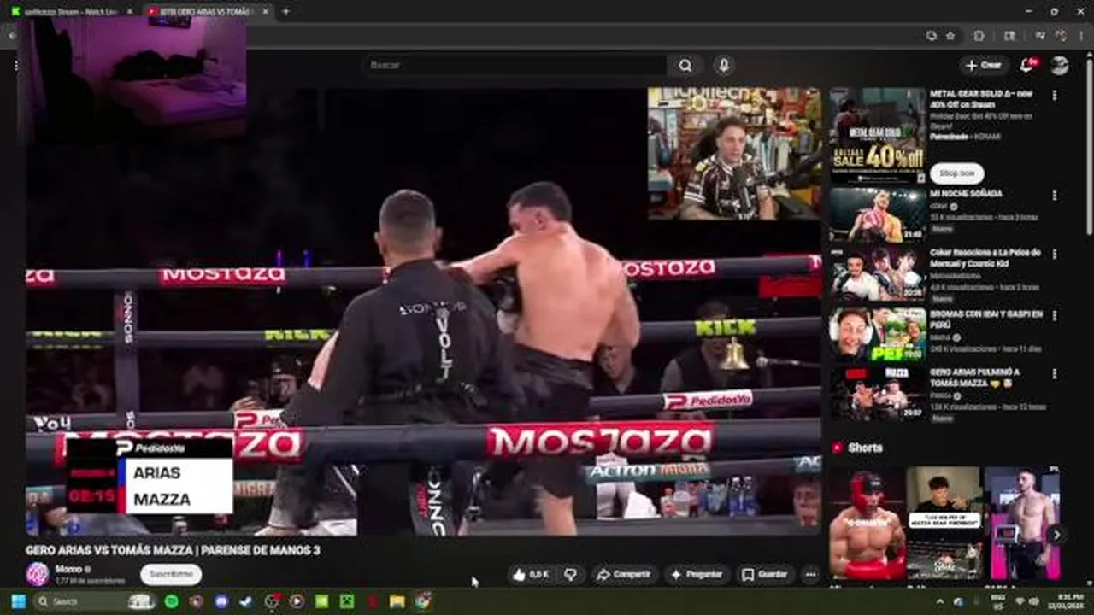The height and width of the screenshot is (615, 1094).
Task: Open first Short with red boxing headgear
Action: pos(867,524)
